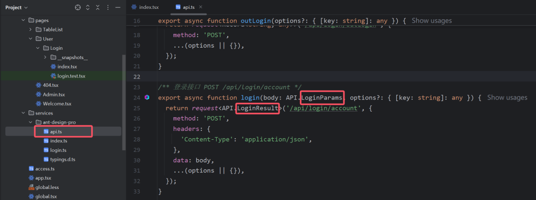Open the Project view dropdown
536x200 pixels.
pos(17,7)
